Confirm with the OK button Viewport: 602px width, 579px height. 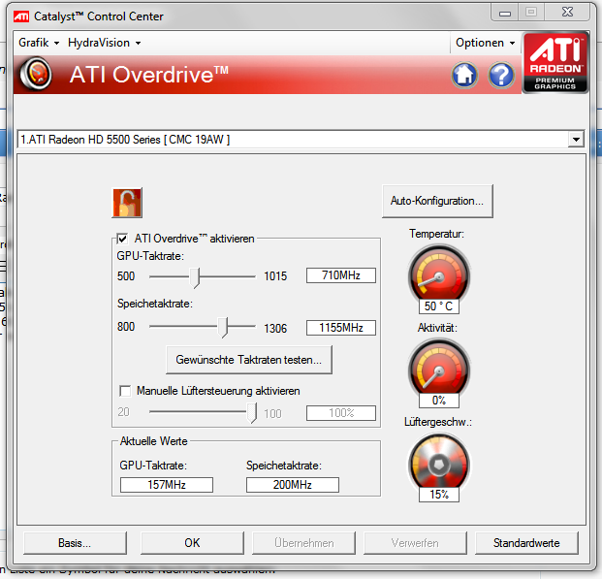click(x=192, y=543)
